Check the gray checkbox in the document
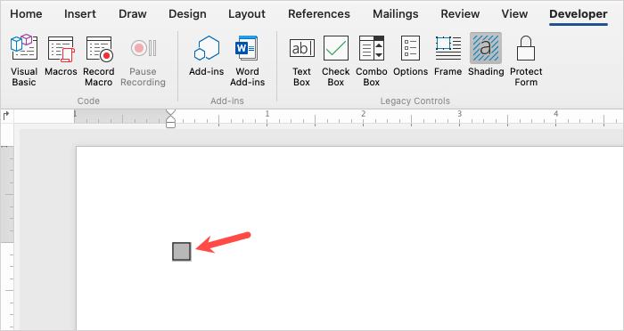The width and height of the screenshot is (624, 331). pos(182,252)
